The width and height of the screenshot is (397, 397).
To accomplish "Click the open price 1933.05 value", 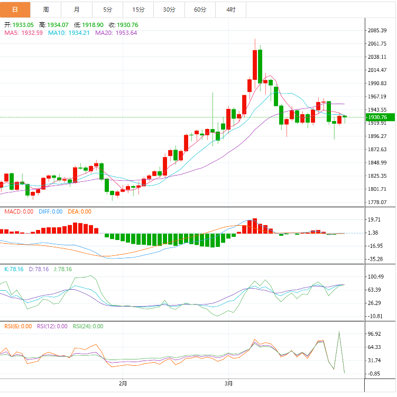I will click(23, 25).
